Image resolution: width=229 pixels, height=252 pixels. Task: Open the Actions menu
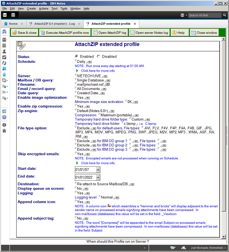44,9
